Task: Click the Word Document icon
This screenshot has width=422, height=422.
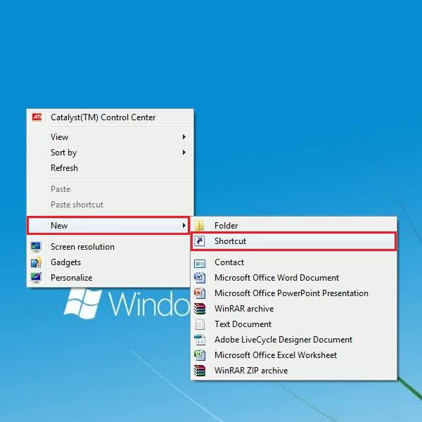Action: (200, 278)
